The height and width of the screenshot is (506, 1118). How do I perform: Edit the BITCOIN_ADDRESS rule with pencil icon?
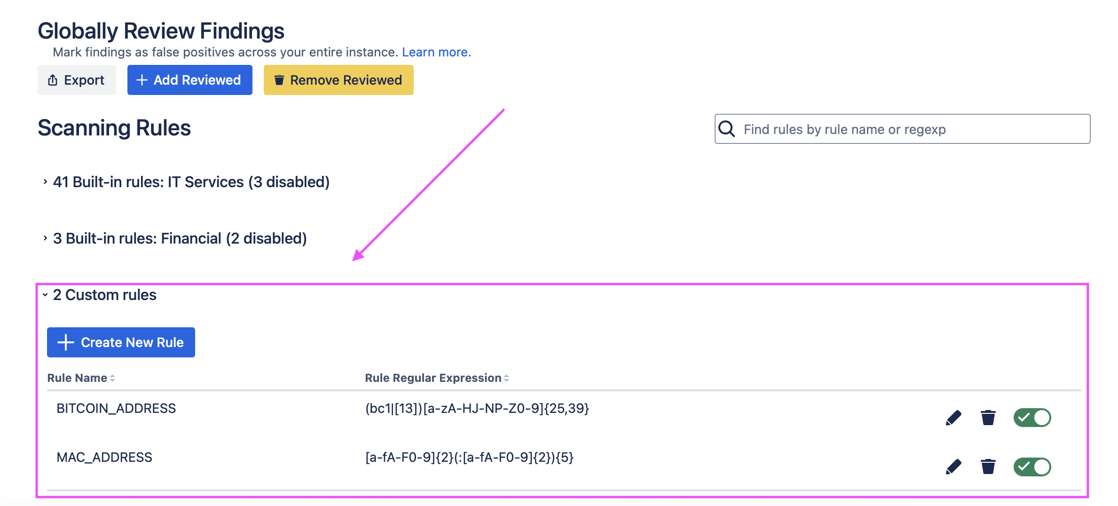pos(953,418)
